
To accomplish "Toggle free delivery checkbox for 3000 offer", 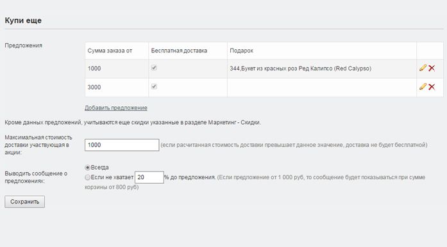I will (154, 86).
